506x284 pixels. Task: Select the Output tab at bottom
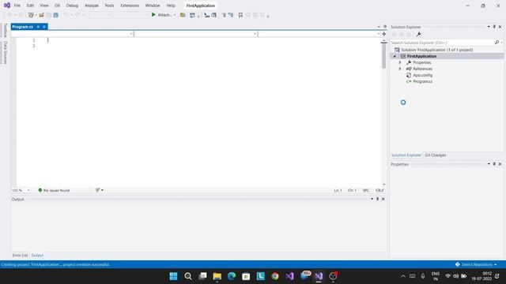click(x=37, y=255)
